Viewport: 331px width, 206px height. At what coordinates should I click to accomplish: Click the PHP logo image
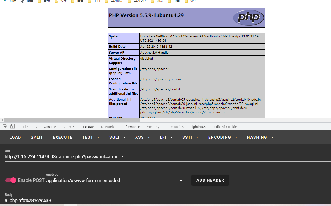click(248, 18)
